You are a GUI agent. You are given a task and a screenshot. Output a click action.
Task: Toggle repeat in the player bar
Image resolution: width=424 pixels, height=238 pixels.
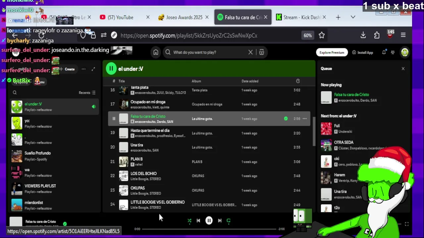(229, 221)
